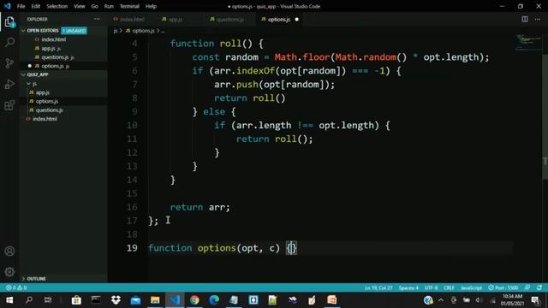The width and height of the screenshot is (548, 308).
Task: Open Mail app from the taskbar
Action: 135,300
